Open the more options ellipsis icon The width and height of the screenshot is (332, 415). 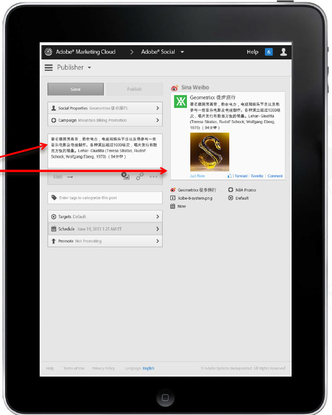(x=154, y=176)
